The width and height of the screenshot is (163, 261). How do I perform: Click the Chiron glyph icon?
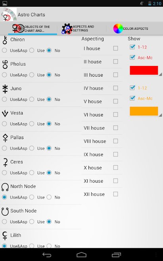[x=5, y=40]
